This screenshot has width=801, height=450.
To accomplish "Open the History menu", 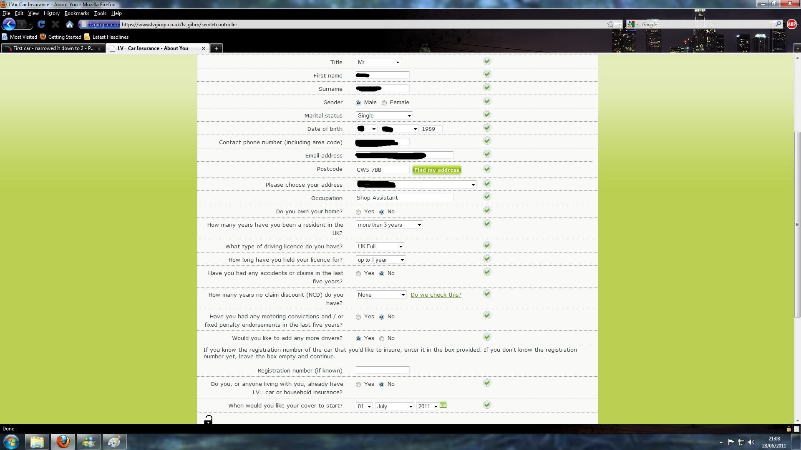I will [51, 13].
